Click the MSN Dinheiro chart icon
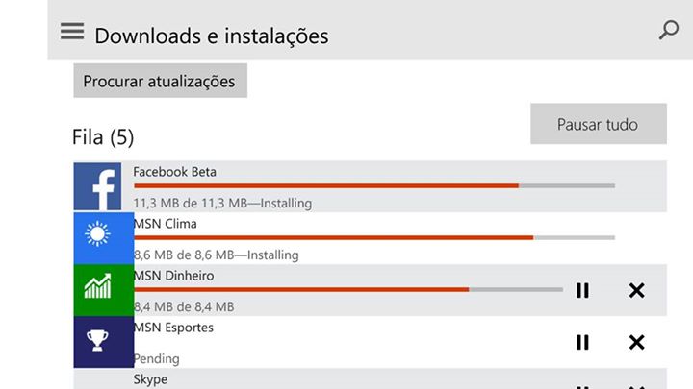 tap(103, 290)
